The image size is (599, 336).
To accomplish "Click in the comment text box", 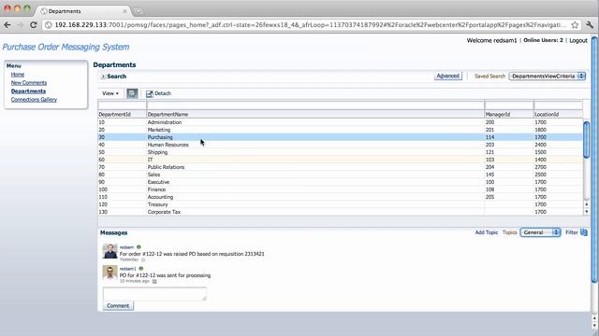I will click(x=154, y=294).
